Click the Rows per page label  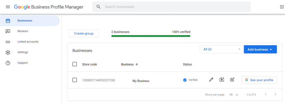tap(215, 95)
